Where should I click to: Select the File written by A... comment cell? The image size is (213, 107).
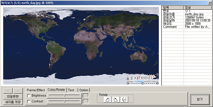(198, 27)
